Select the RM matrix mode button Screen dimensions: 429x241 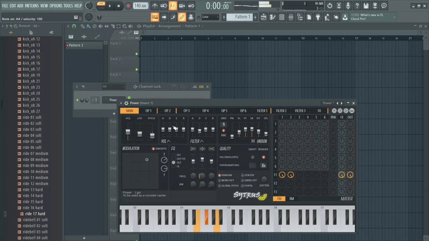click(x=292, y=199)
